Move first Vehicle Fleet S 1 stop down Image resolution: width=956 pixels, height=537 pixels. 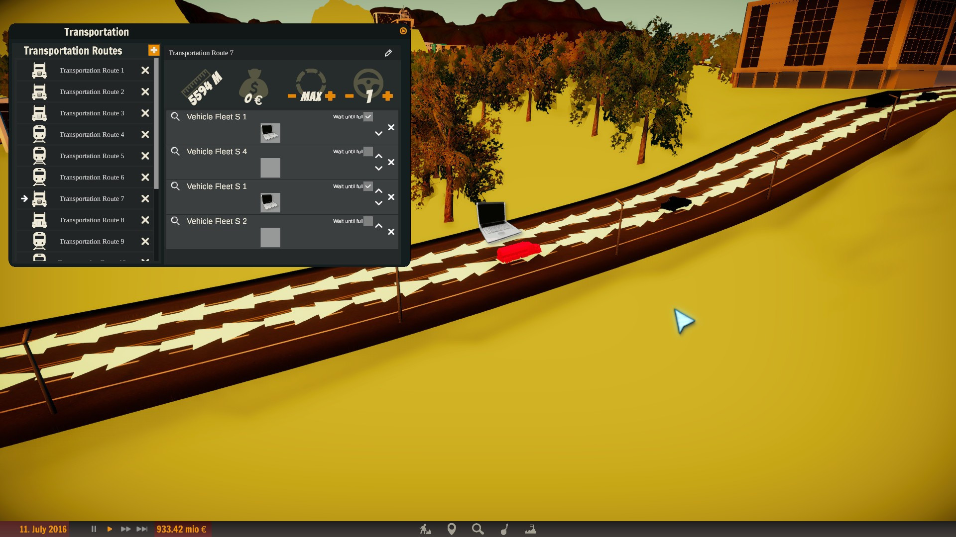pos(379,134)
